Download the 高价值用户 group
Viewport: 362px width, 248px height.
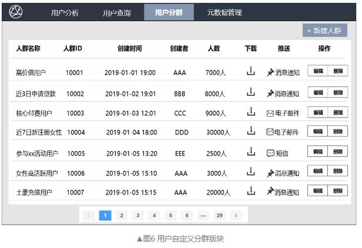coord(251,71)
